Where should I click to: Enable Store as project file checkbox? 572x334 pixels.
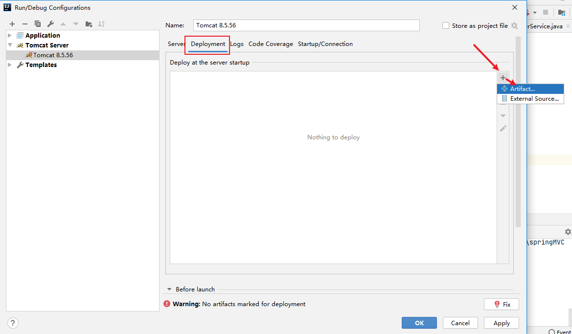[x=445, y=25]
